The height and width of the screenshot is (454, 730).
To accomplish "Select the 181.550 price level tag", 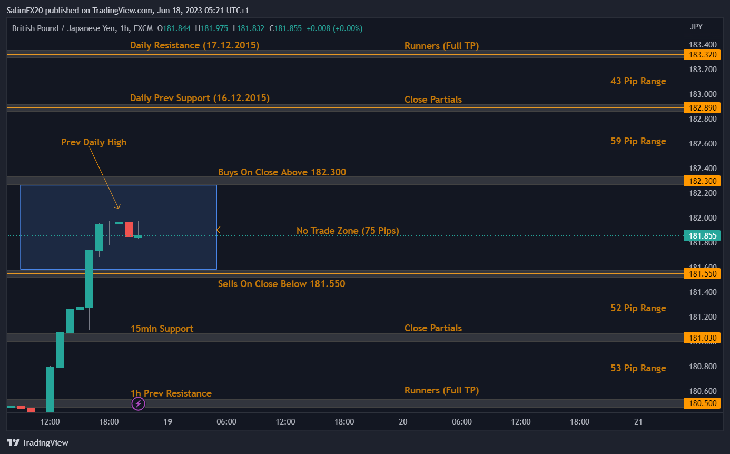I will pyautogui.click(x=701, y=274).
